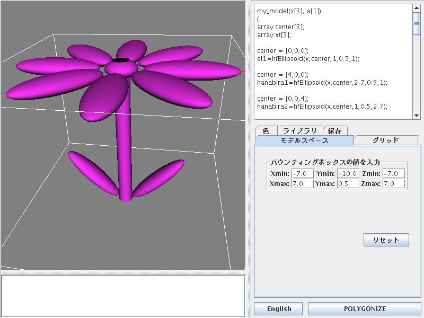Viewport: 424px width, 318px height.
Task: Click the my_model(x[3], a[1]) line
Action: coord(289,11)
